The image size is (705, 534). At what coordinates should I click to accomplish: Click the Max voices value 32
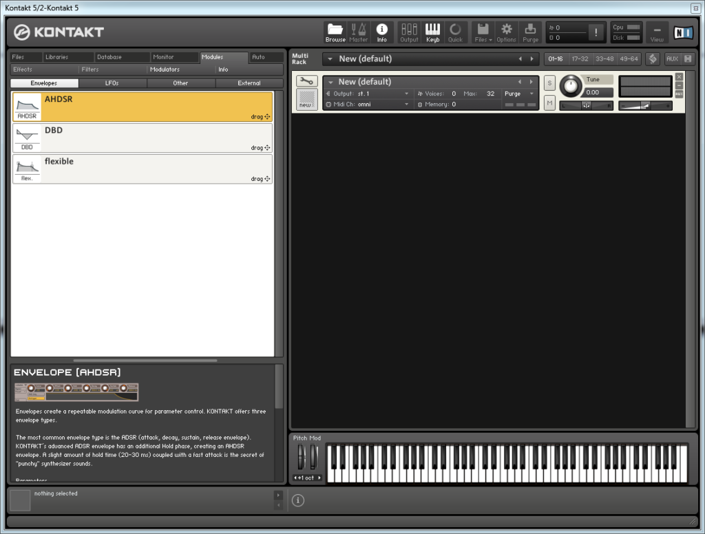pos(490,94)
